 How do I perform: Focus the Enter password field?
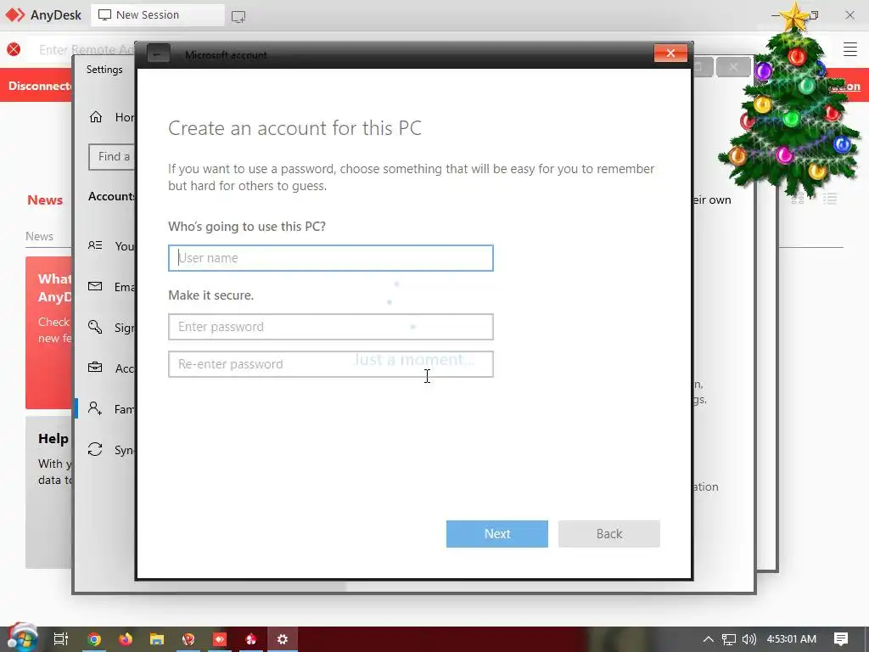(330, 327)
